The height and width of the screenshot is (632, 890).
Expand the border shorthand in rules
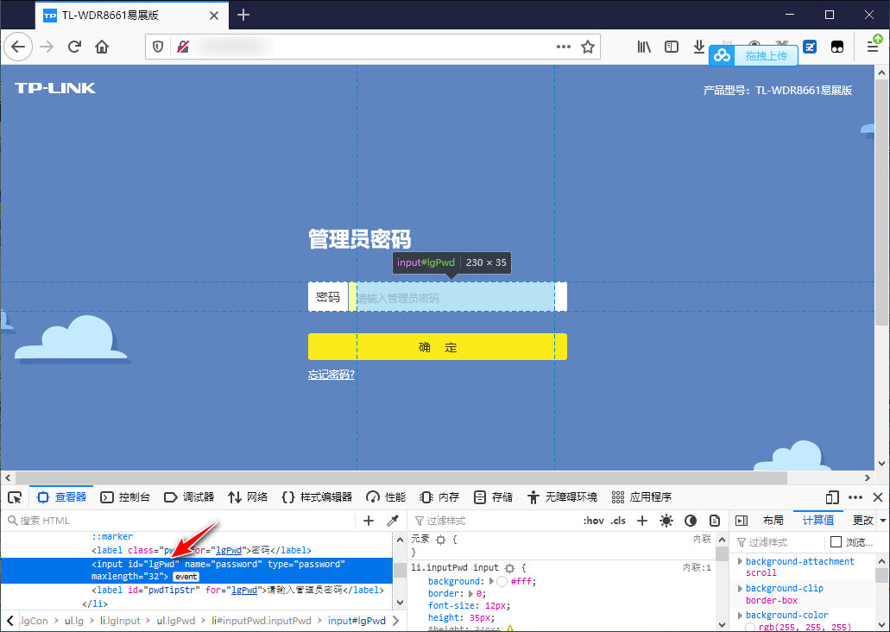click(470, 594)
